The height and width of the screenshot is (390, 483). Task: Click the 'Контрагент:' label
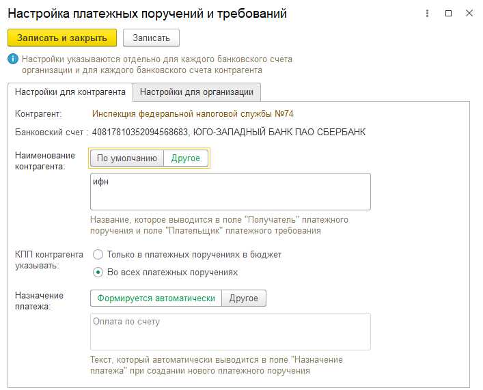pos(38,113)
